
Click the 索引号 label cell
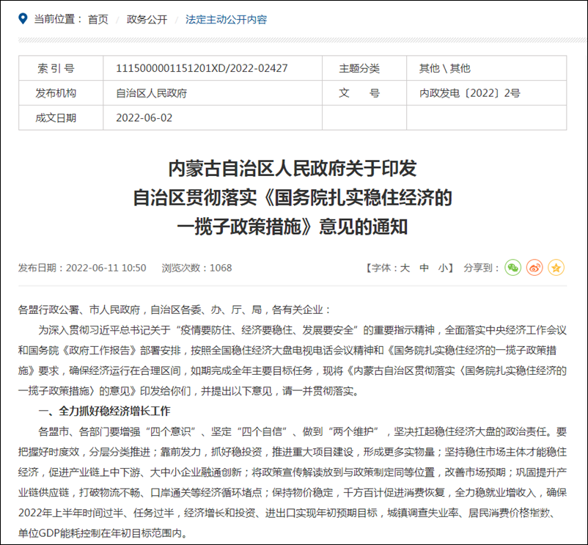tap(61, 68)
